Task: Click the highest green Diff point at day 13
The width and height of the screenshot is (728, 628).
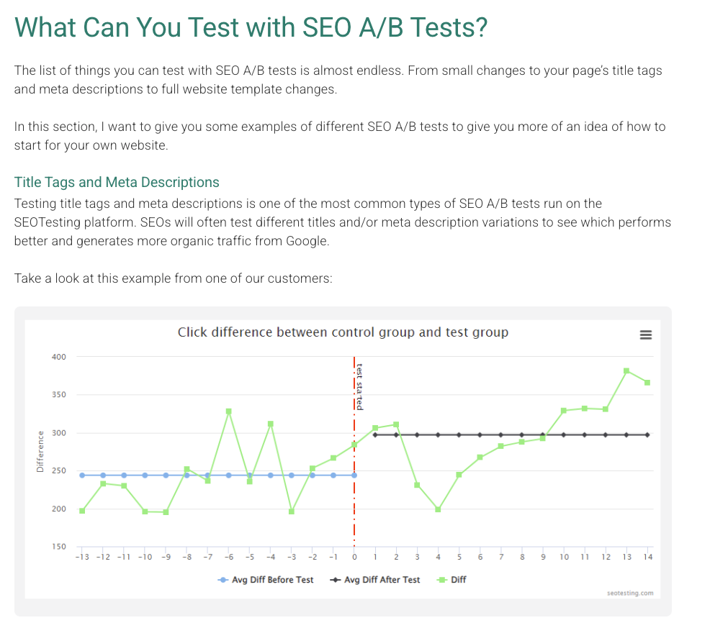Action: coord(626,370)
